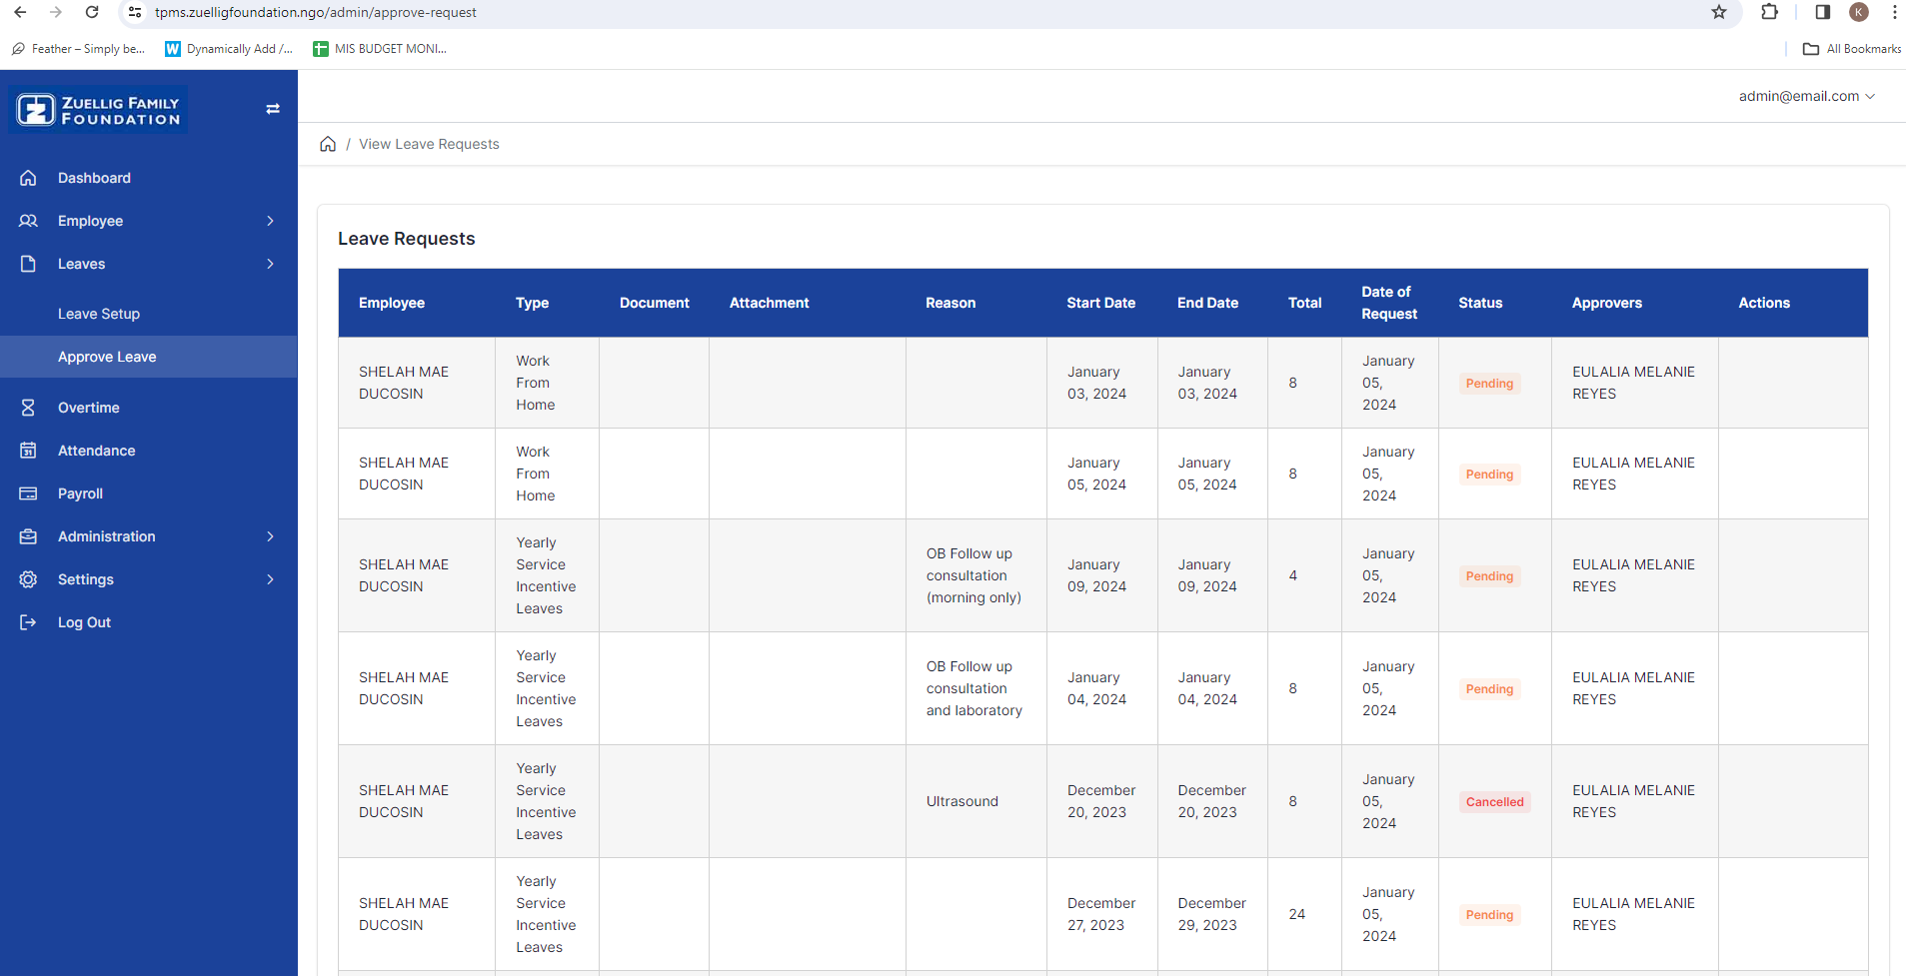
Task: Open Dynamically Add bookmark
Action: 229,49
